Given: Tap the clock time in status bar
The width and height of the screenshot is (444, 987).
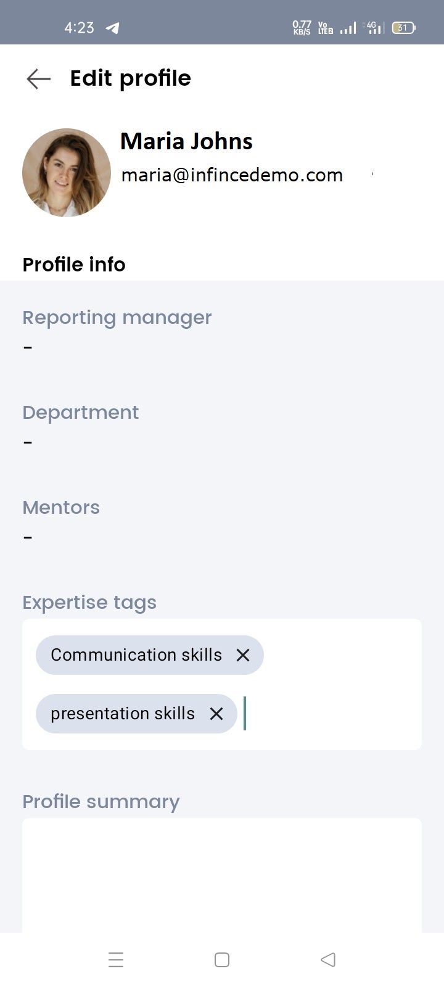Looking at the screenshot, I should point(79,28).
